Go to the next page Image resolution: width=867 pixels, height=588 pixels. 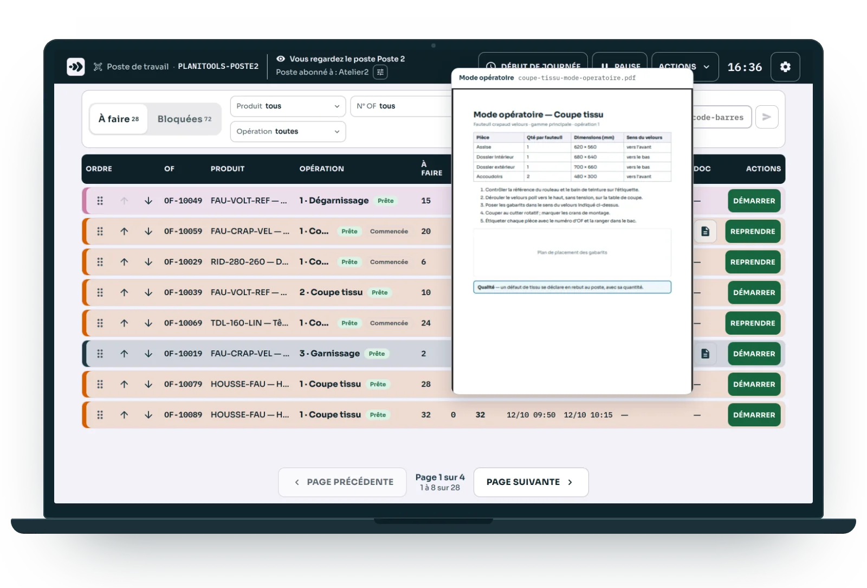(x=531, y=482)
